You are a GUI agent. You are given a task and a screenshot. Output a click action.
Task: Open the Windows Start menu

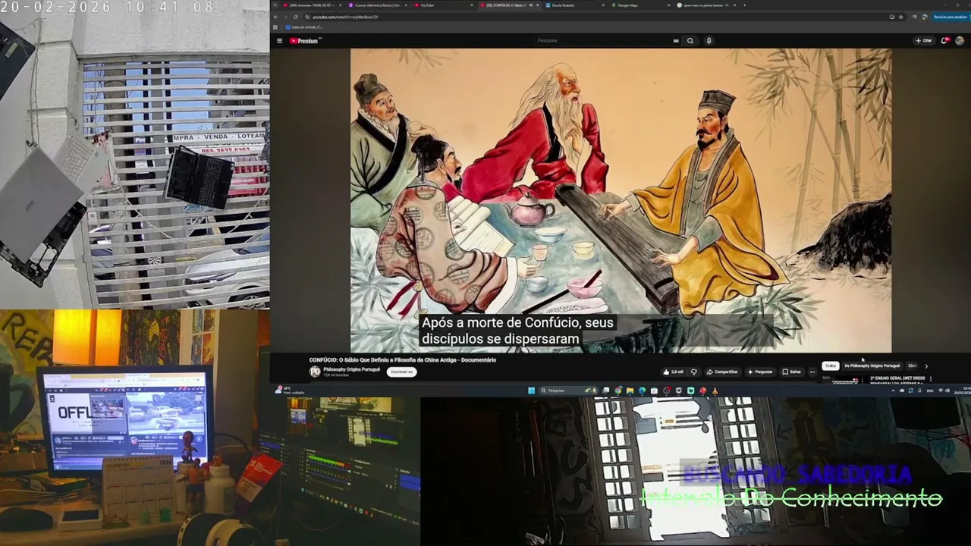tap(532, 391)
